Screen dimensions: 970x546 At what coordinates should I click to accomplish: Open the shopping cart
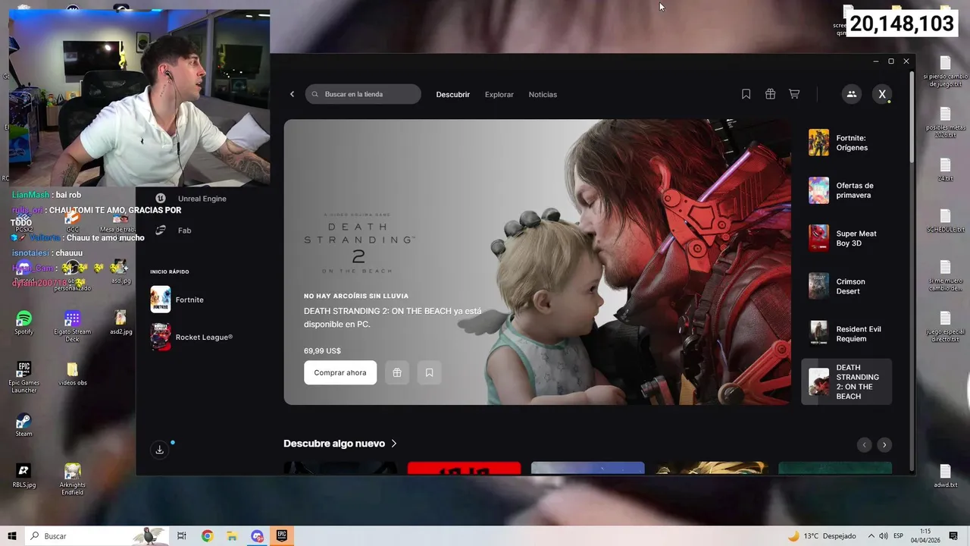tap(794, 94)
